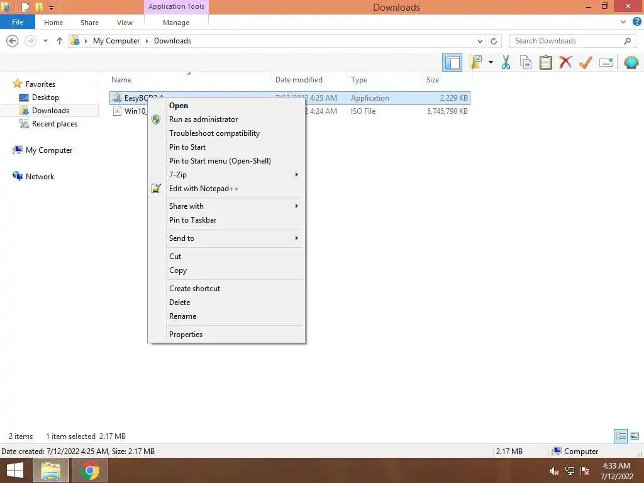This screenshot has width=644, height=483.
Task: Open Folder Options dropdown arrow in toolbar
Action: point(491,62)
